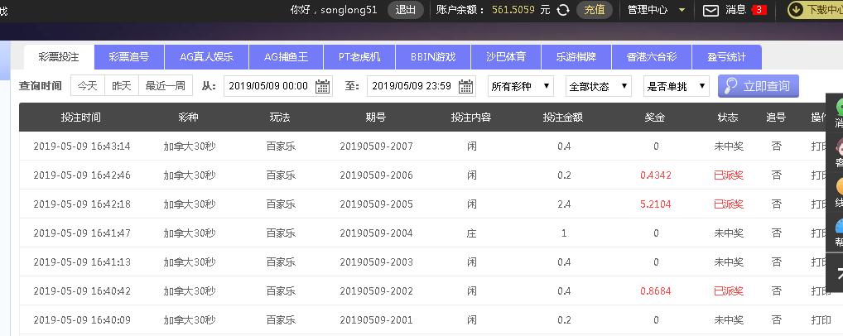843x336 pixels.
Task: Open the start date calendar icon
Action: pyautogui.click(x=323, y=86)
